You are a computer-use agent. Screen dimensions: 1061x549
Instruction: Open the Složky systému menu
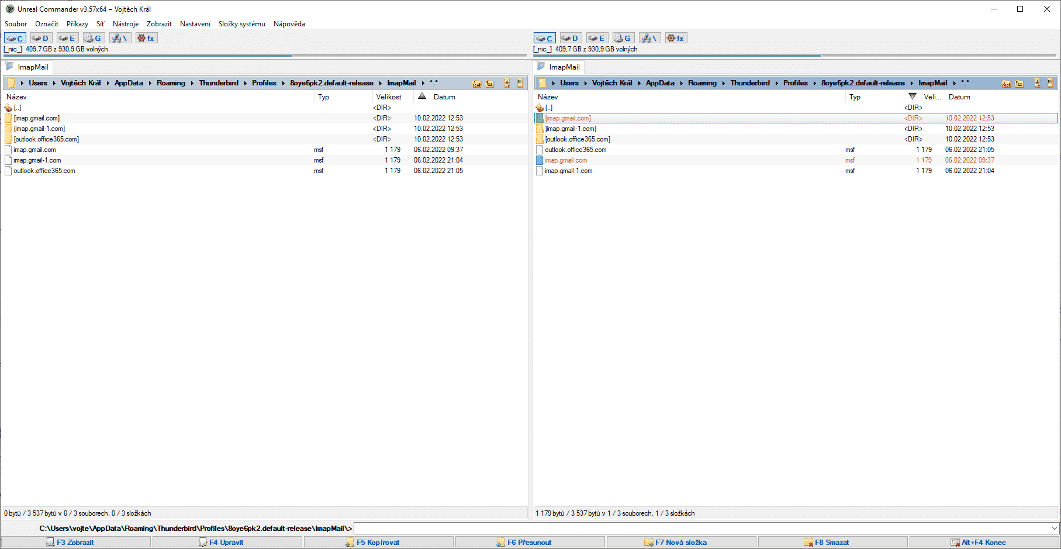coord(241,24)
